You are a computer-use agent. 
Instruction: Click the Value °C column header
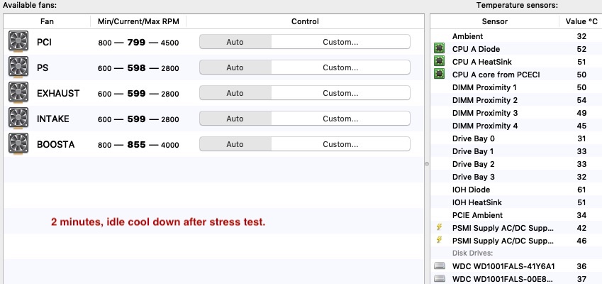[x=581, y=21]
